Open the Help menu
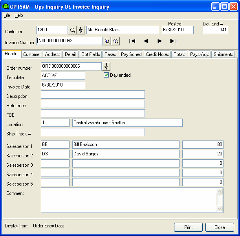This screenshot has height=236, width=240. 19,15
